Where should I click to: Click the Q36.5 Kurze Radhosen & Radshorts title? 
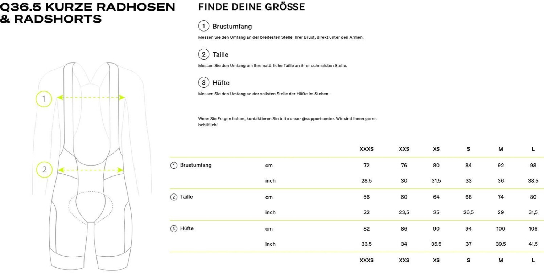(87, 13)
